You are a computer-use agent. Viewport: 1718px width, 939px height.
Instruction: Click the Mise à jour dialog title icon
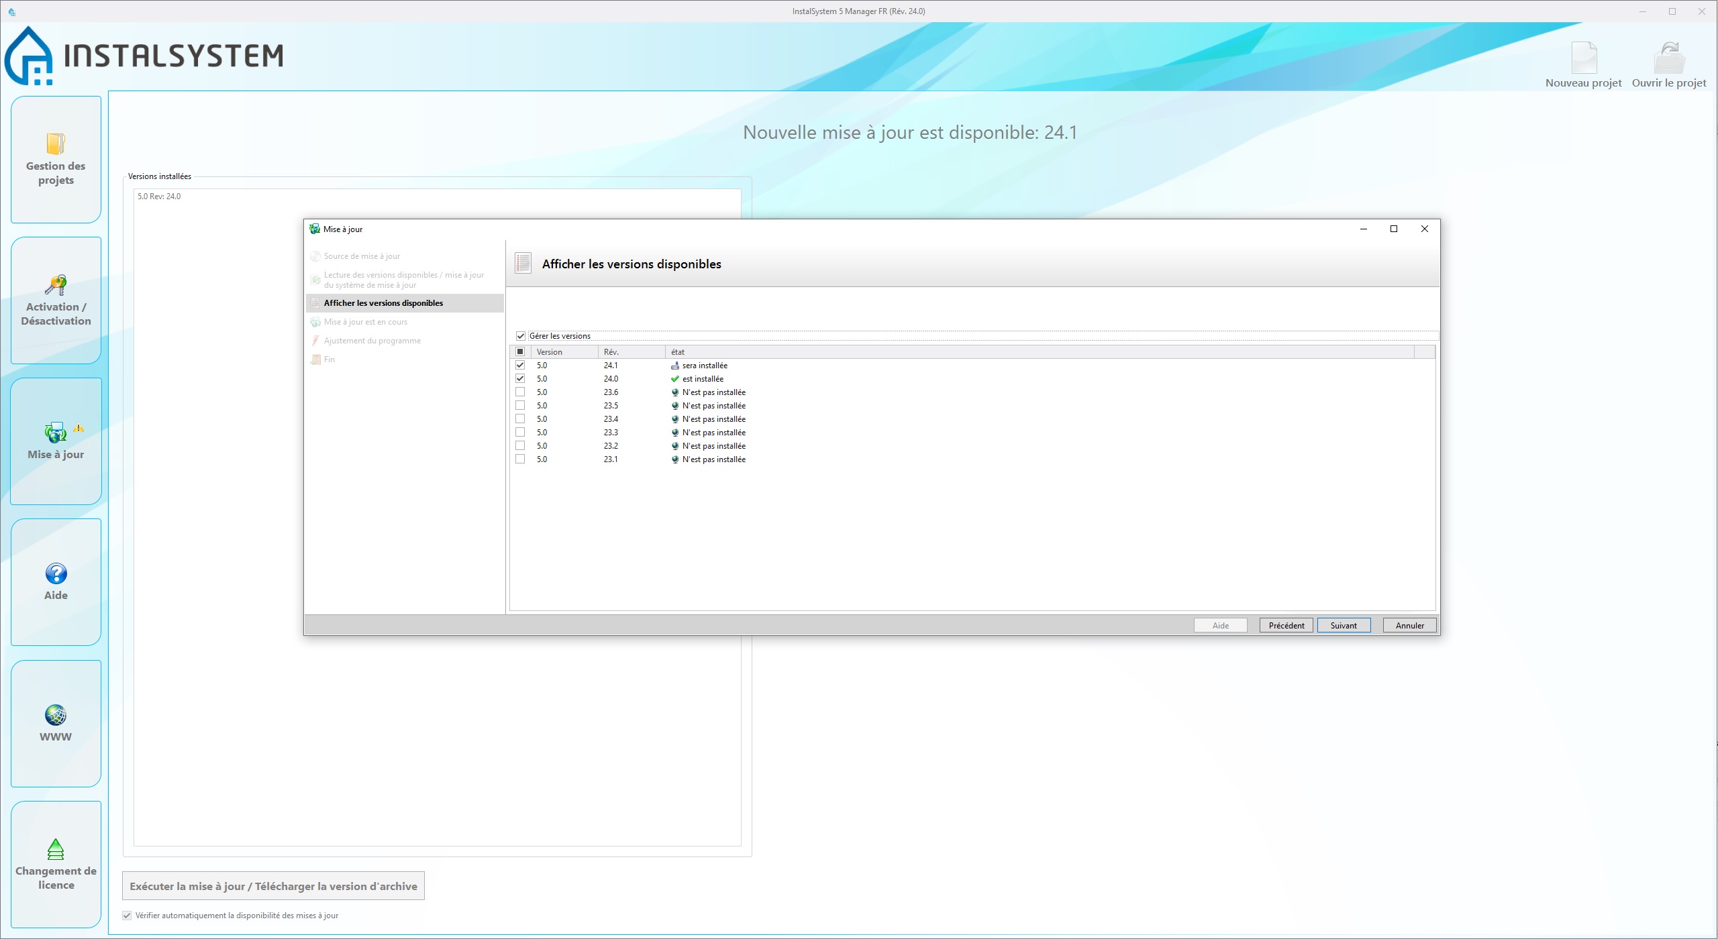(314, 229)
